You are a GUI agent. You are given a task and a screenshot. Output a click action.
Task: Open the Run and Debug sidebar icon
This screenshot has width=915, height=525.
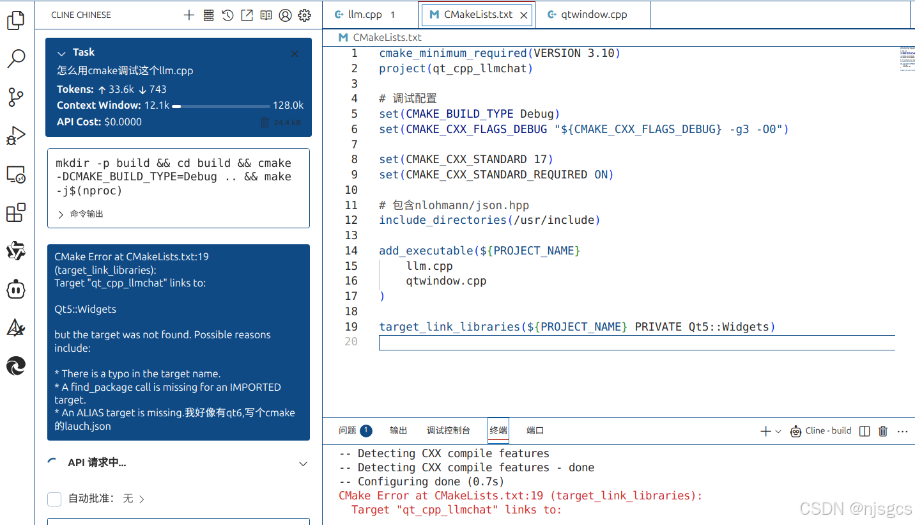pyautogui.click(x=16, y=136)
